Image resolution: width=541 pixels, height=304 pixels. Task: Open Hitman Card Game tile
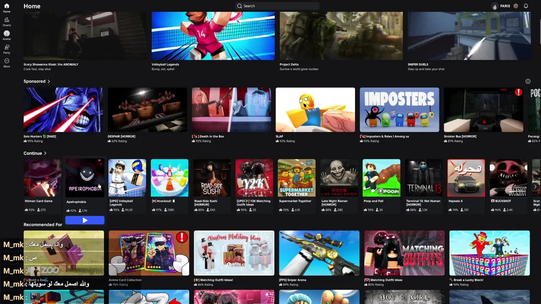[x=42, y=178]
